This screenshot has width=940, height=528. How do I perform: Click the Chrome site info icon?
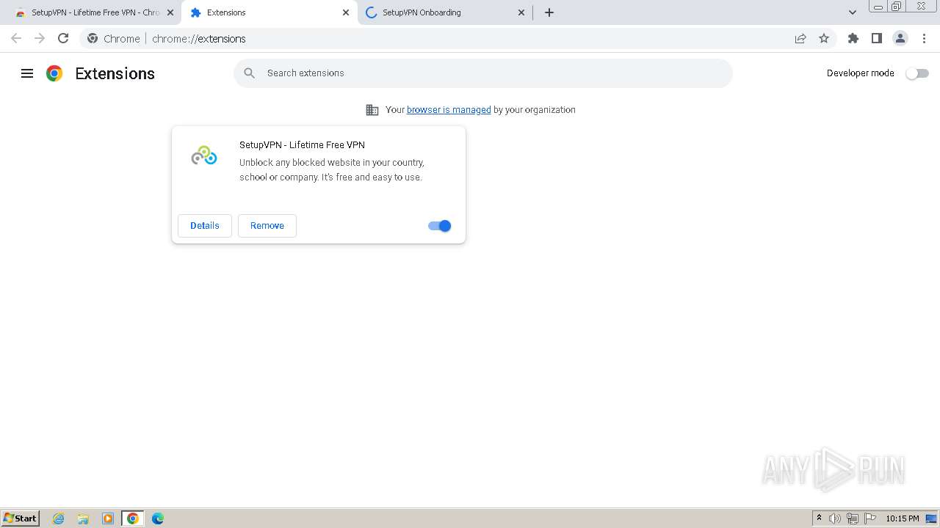93,38
